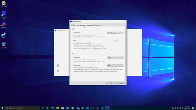Screen dimensions: 196x110
Task: Show hidden system tray icons
Action: point(171,108)
